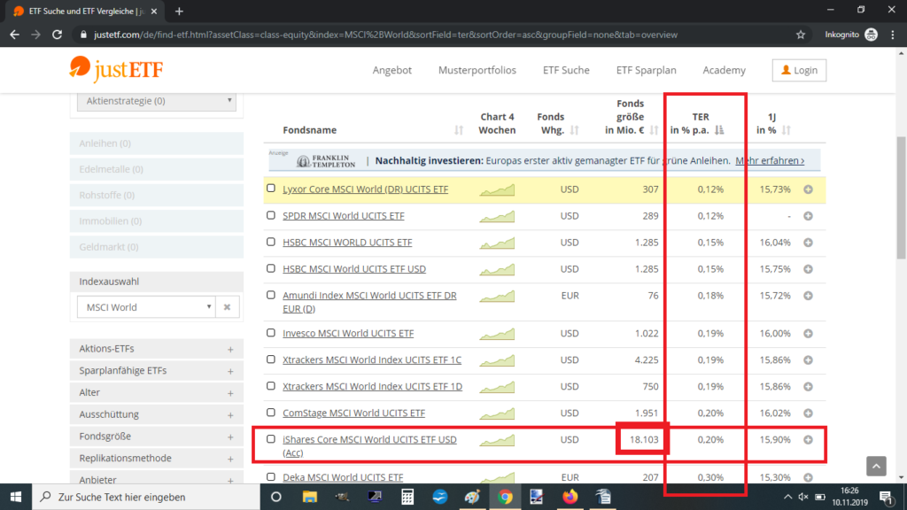Click the back-to-top arrow button
The height and width of the screenshot is (510, 907).
[x=876, y=466]
